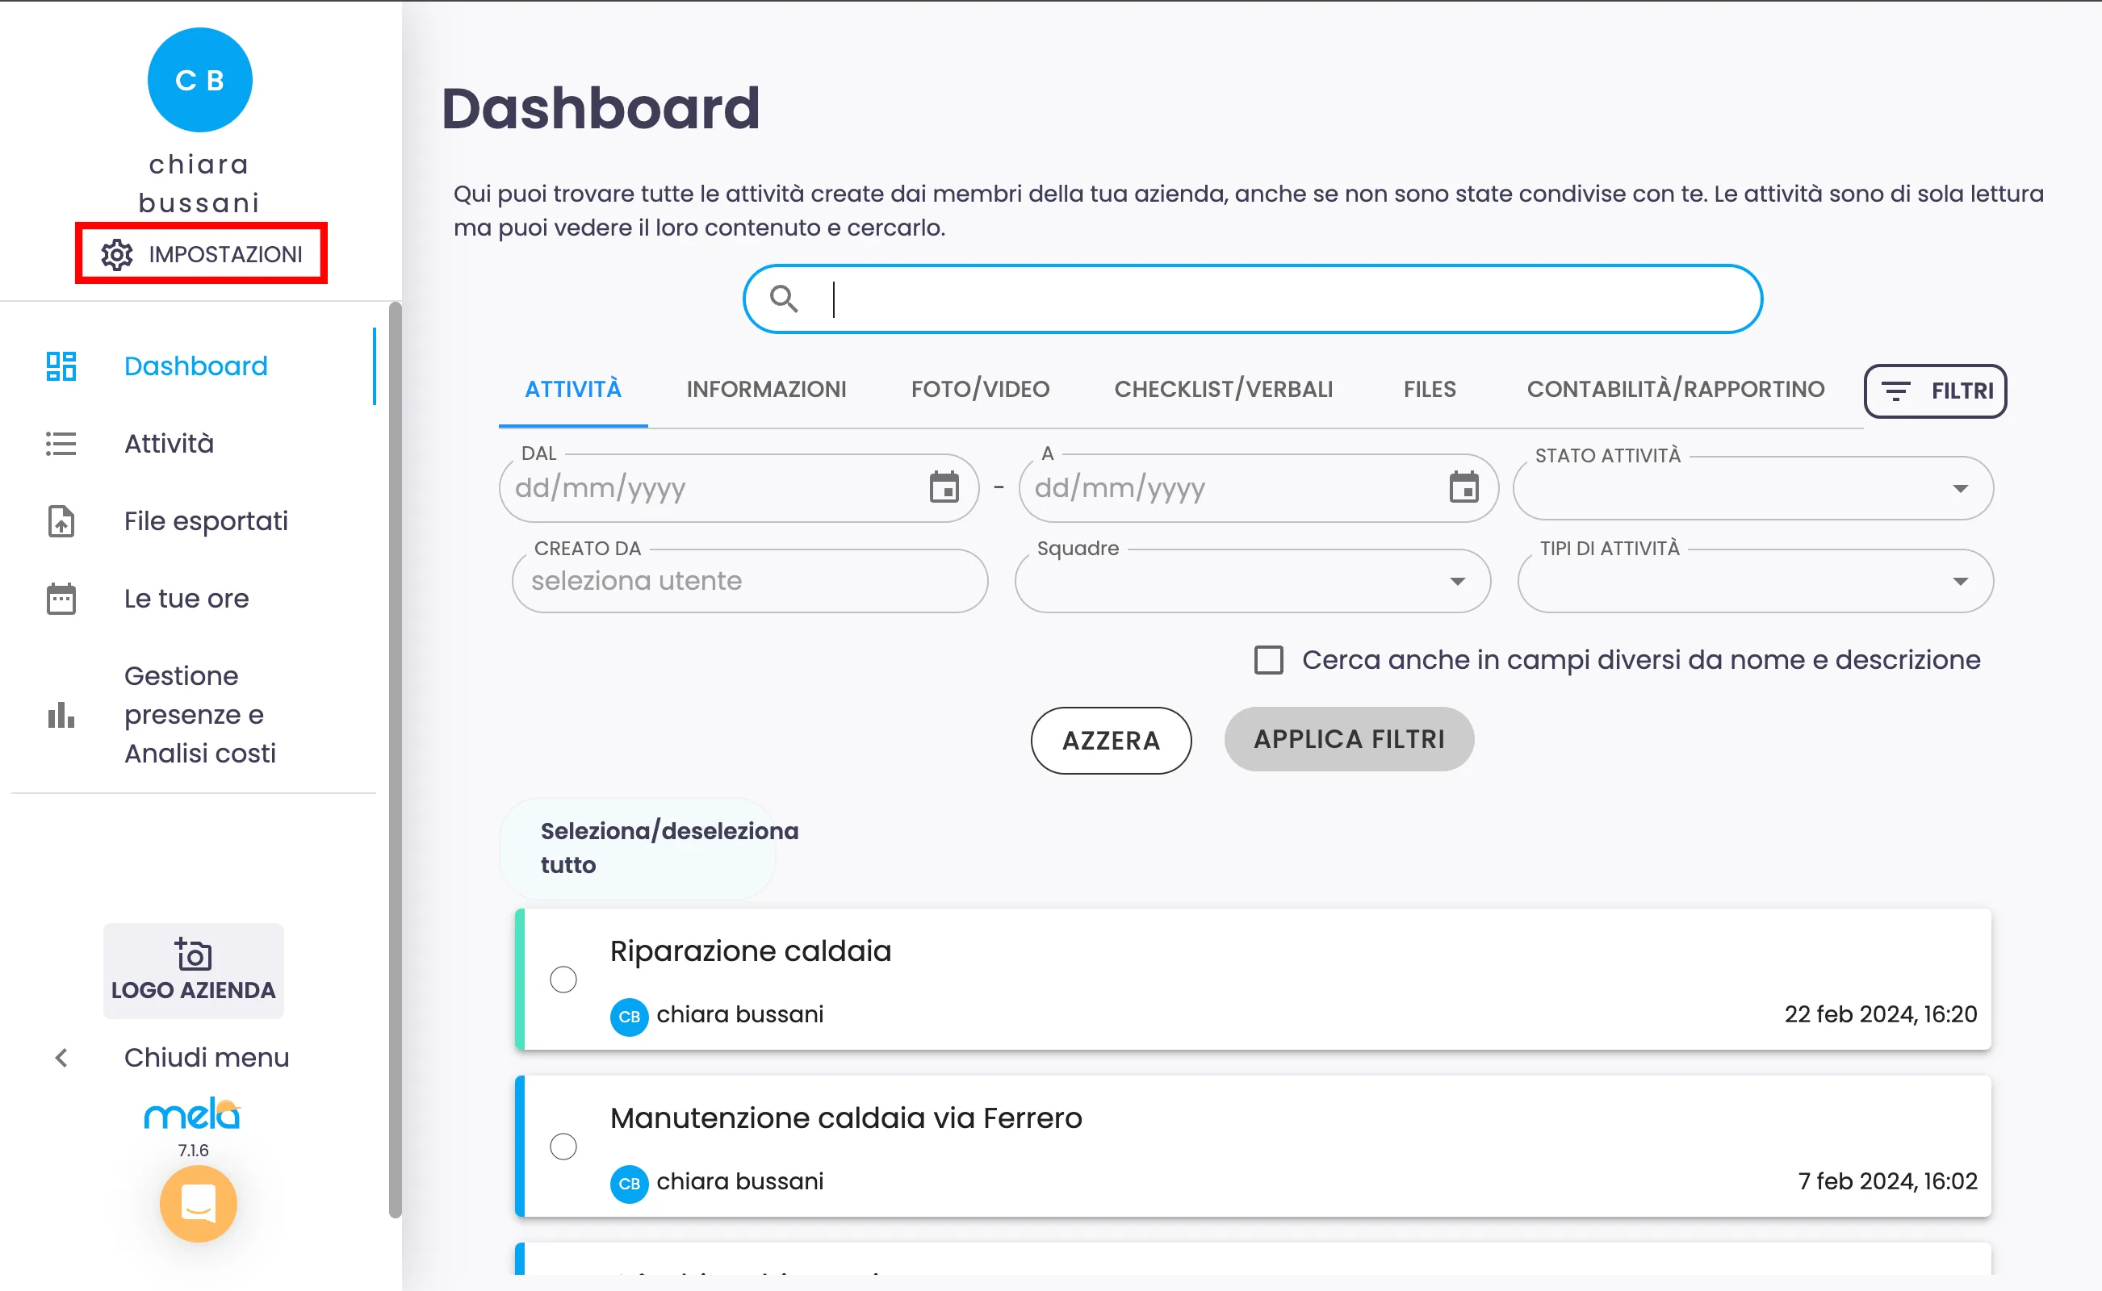The height and width of the screenshot is (1291, 2102).
Task: Click the Le tue ore calendar icon
Action: point(61,599)
